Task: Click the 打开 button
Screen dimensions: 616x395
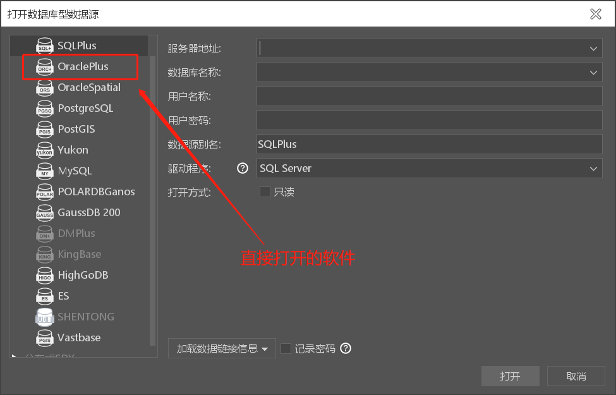Action: point(510,376)
